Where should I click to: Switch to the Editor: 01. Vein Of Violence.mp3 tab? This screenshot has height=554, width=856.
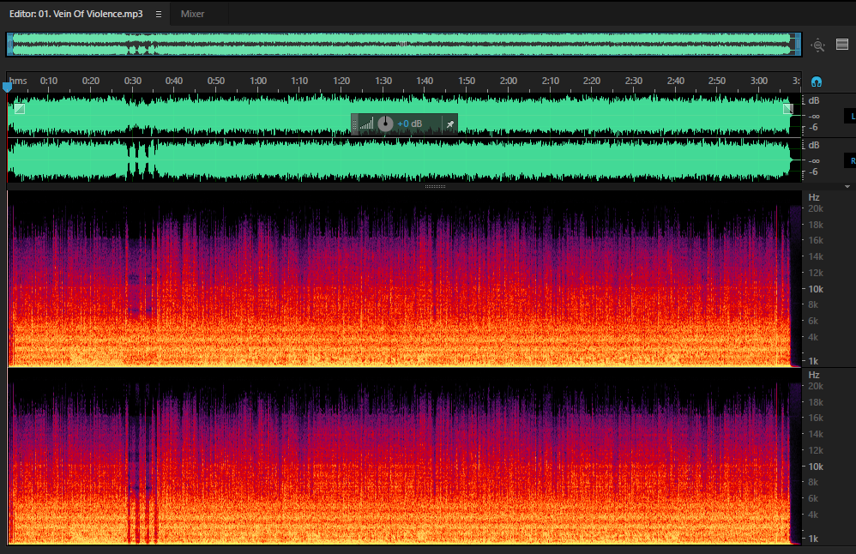click(75, 15)
